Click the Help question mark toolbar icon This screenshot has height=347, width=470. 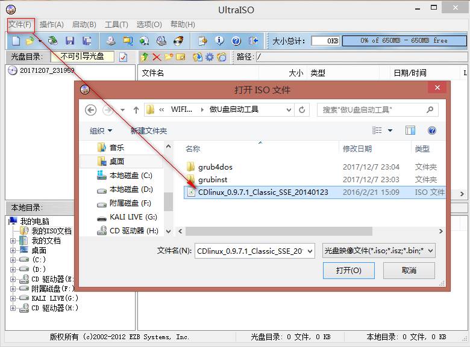click(x=236, y=41)
